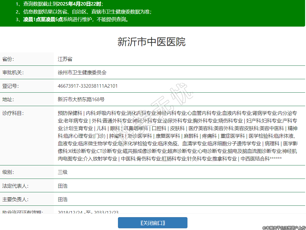Select the 诊疗科目 field label

pyautogui.click(x=13, y=113)
